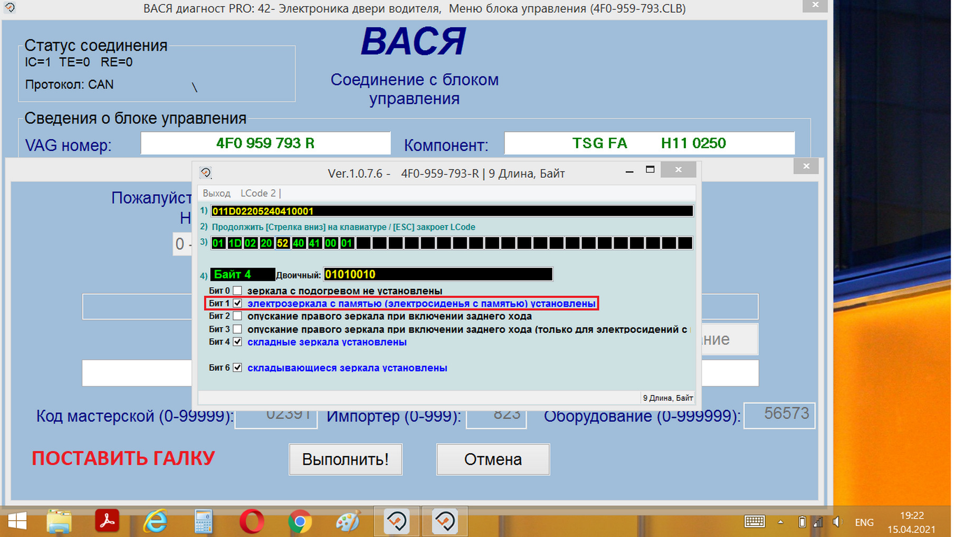Toggle Бит 2 right mirror lowering checkbox
The width and height of the screenshot is (955, 537).
(237, 316)
